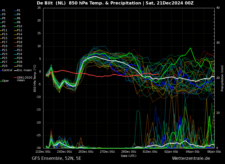Click the Date (UTC) axis label
Viewport: 225px width, 164px height.
(x=129, y=156)
